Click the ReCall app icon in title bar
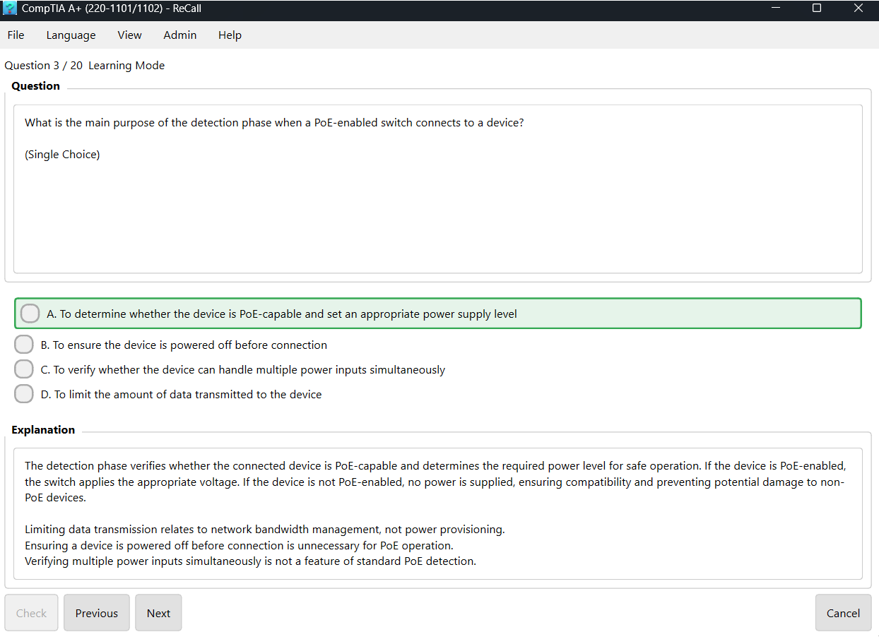 pyautogui.click(x=10, y=8)
